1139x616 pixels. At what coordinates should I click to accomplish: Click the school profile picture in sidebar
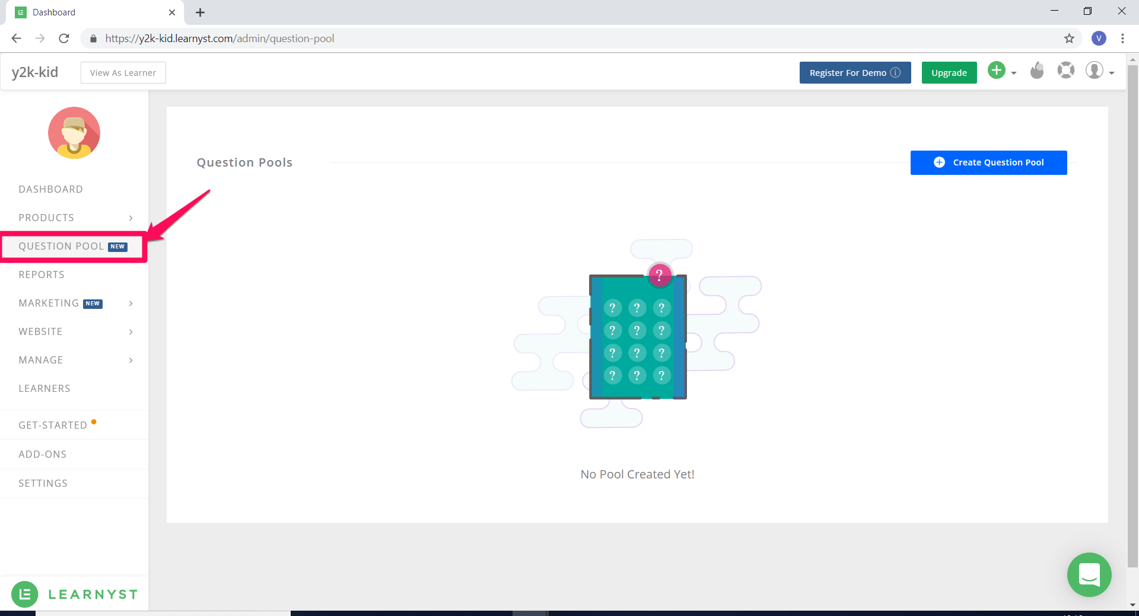click(74, 133)
